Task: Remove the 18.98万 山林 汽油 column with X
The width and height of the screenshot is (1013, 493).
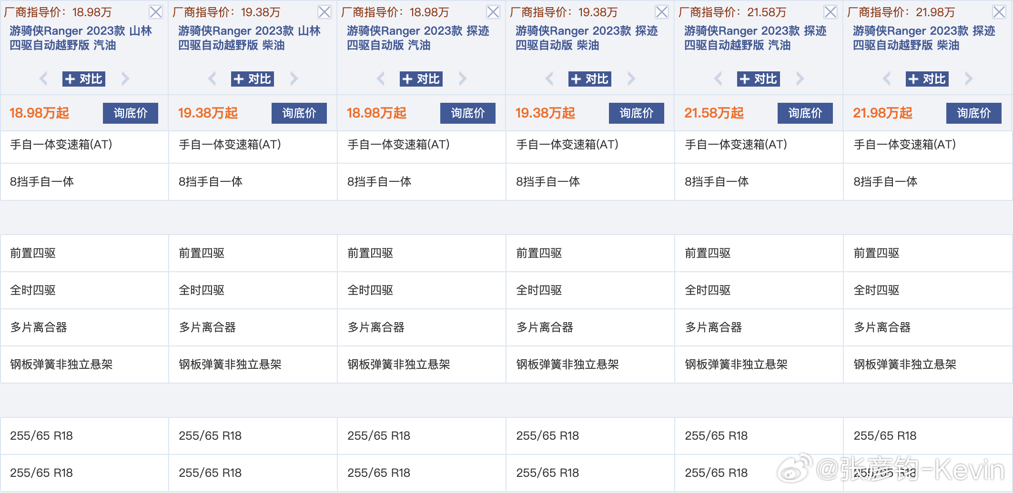Action: tap(156, 12)
